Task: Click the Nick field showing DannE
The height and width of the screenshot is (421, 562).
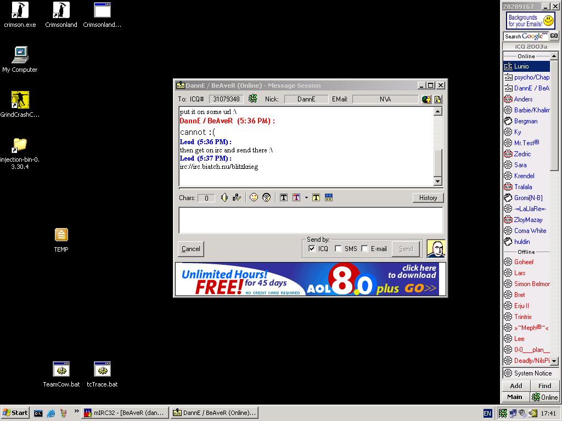Action: click(x=306, y=99)
